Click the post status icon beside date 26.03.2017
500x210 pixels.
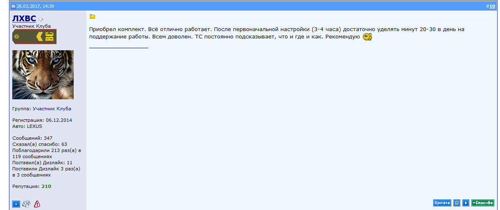(13, 7)
